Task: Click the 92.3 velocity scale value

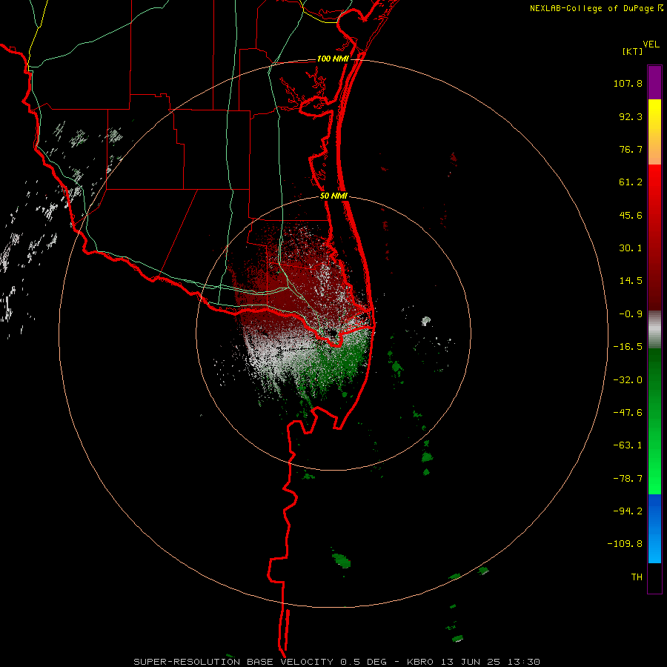Action: point(631,116)
